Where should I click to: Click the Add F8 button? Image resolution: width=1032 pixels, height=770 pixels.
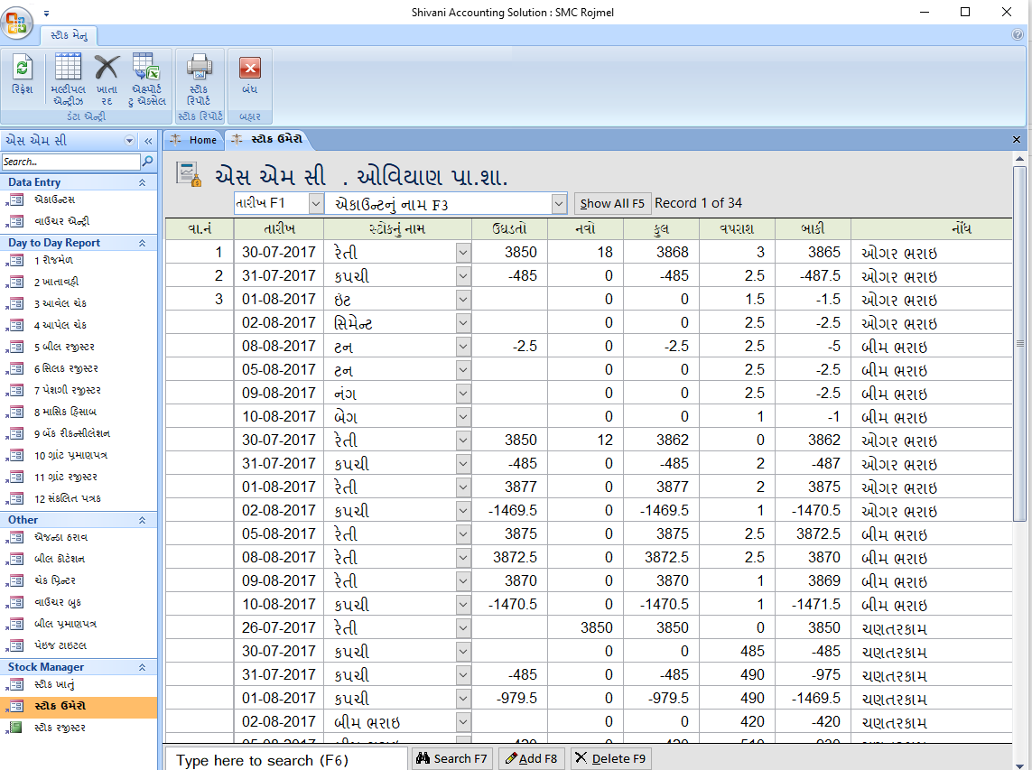[x=531, y=758]
